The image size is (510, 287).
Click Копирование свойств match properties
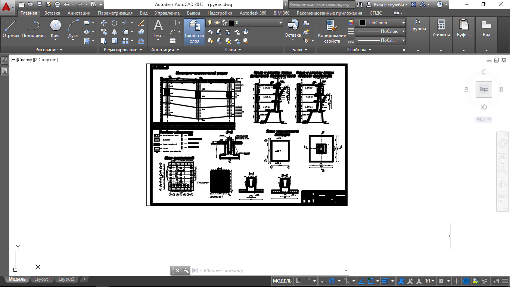coord(332,32)
